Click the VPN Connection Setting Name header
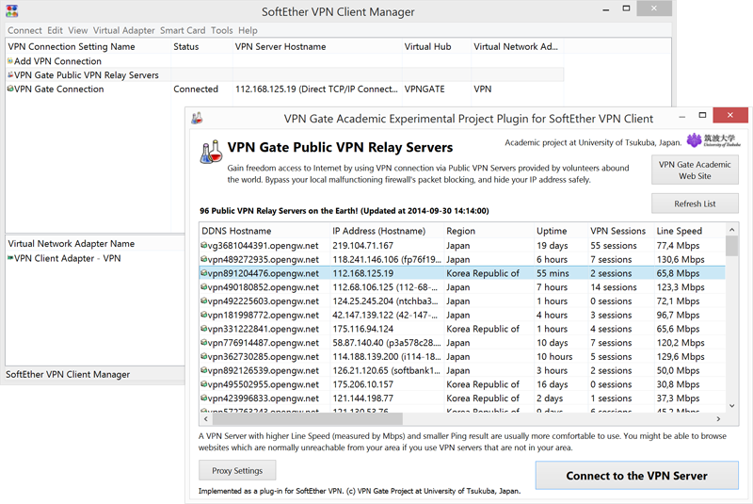Screen dimensions: 753x504 click(88, 46)
